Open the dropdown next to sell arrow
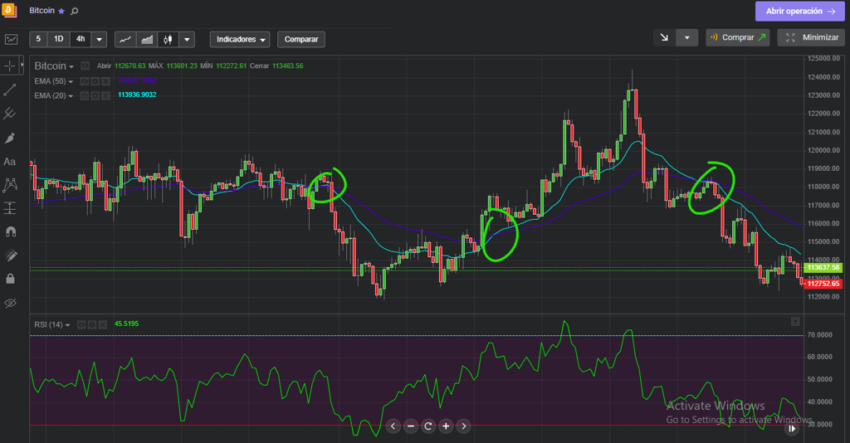This screenshot has height=443, width=850. coord(686,37)
